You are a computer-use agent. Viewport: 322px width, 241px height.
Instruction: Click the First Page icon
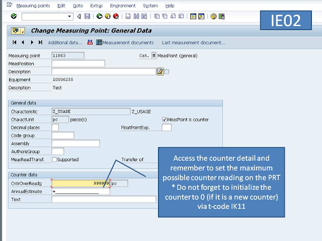(156, 16)
